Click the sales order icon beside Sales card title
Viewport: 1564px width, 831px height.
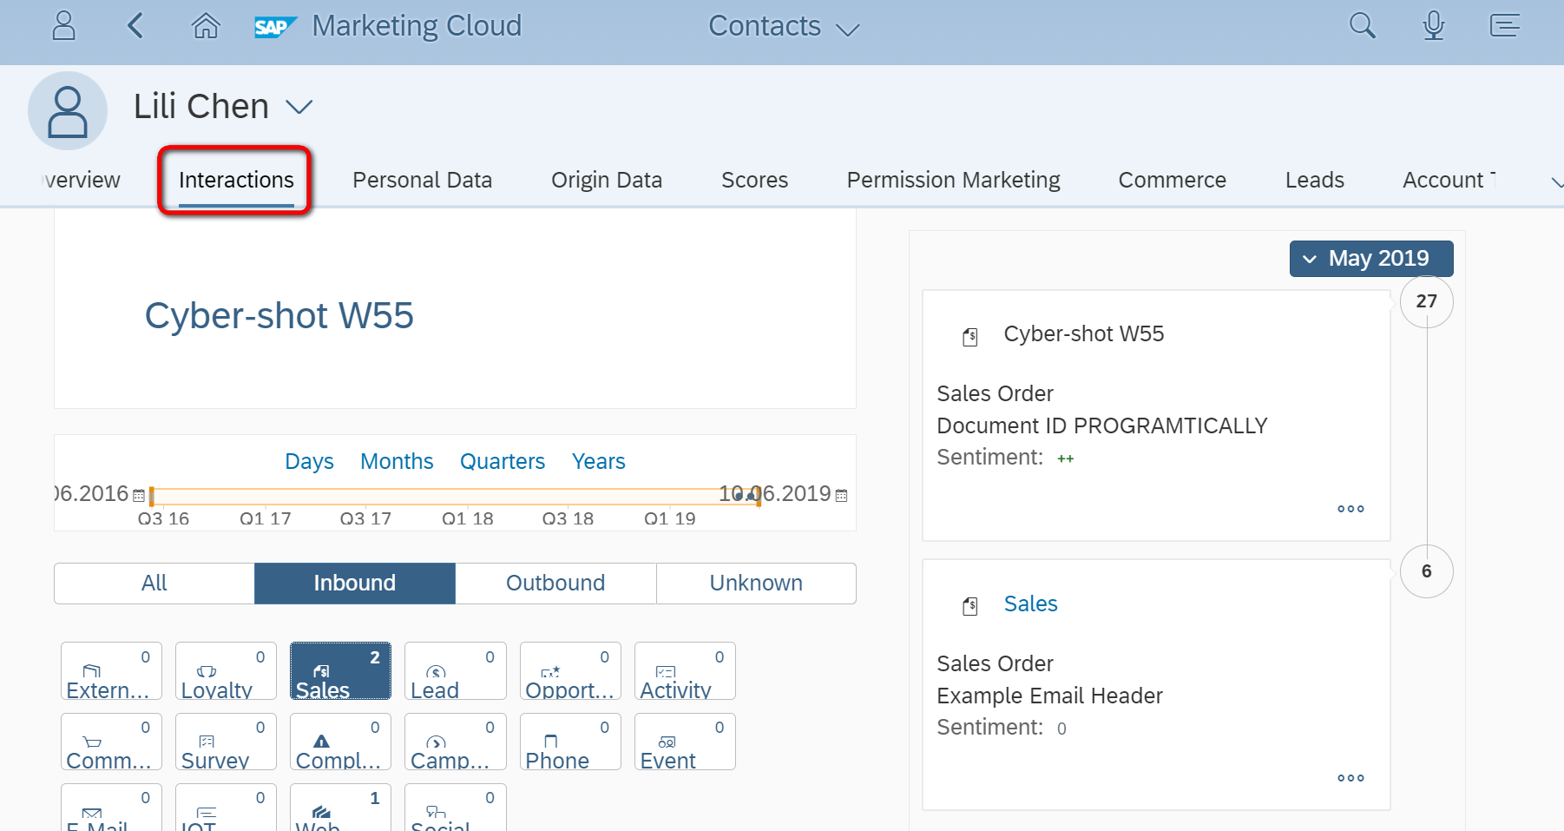970,606
